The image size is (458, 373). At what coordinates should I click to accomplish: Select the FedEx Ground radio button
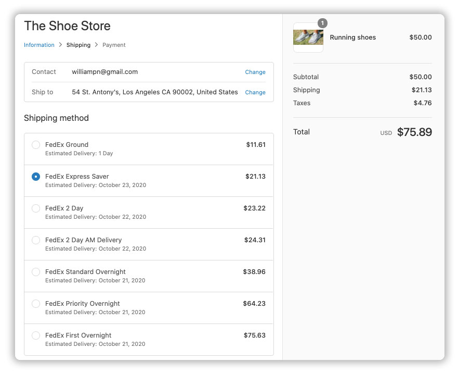36,145
